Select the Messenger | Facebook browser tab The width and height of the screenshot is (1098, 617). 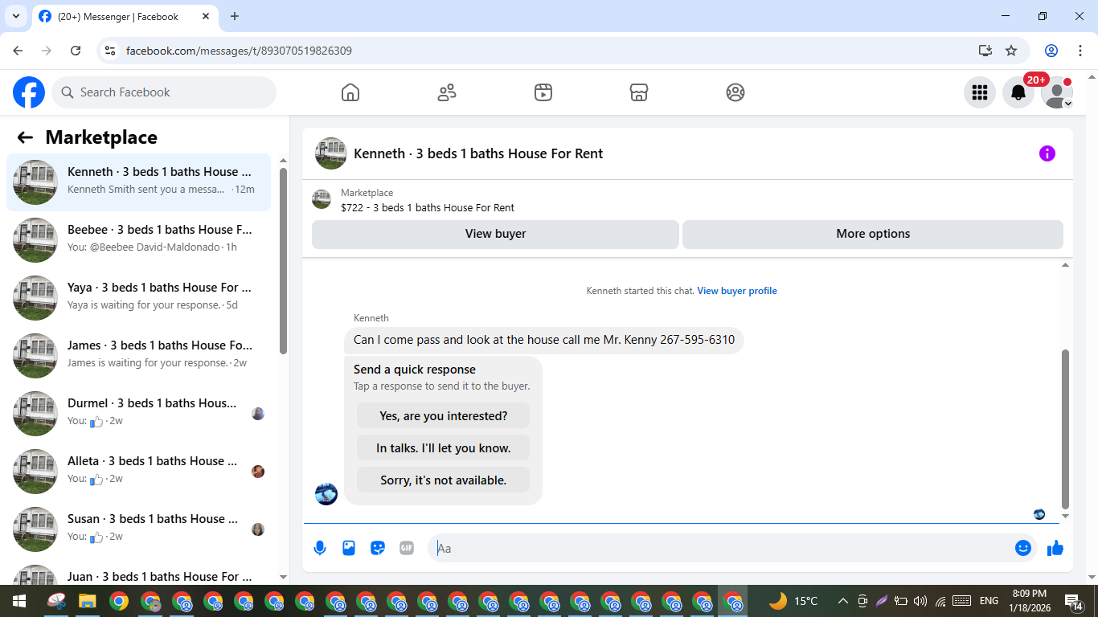125,16
